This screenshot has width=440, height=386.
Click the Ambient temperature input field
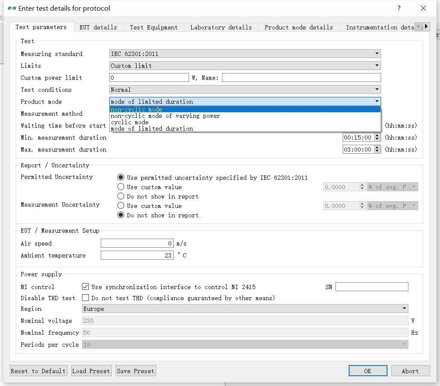coord(137,255)
